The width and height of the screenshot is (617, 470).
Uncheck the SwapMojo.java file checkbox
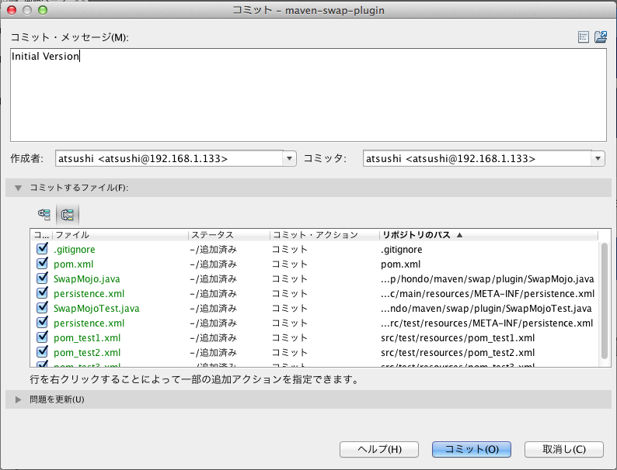(43, 279)
